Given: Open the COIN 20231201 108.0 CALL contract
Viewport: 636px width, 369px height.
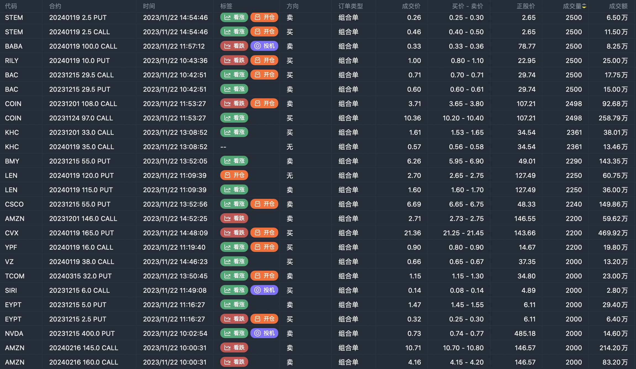Looking at the screenshot, I should (83, 104).
